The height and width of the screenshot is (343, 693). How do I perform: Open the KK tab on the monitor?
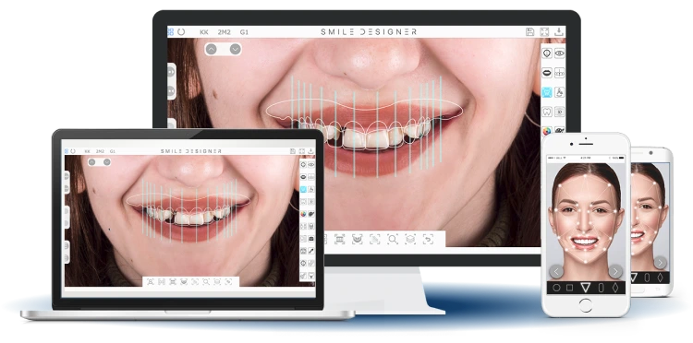204,32
